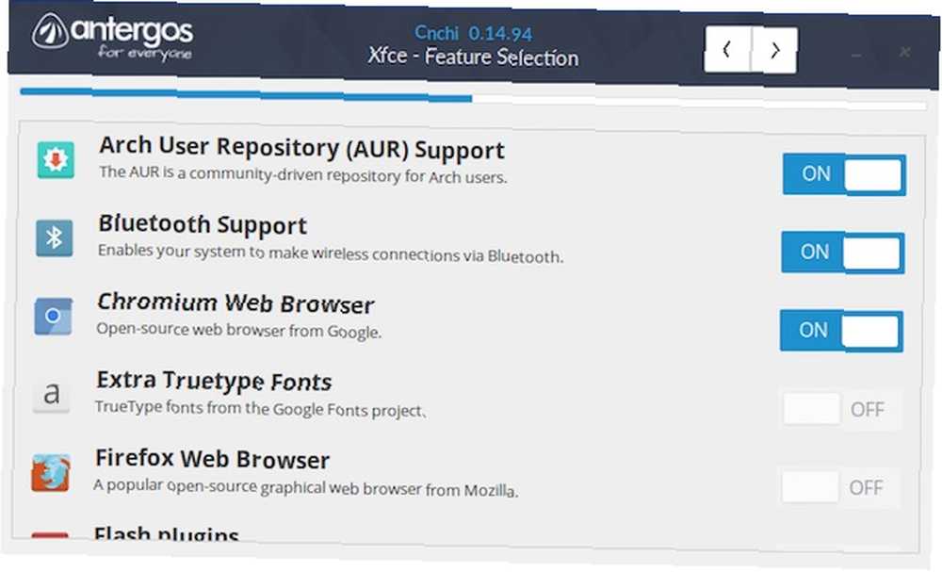Go back with the left arrow button
This screenshot has width=942, height=572.
pyautogui.click(x=727, y=49)
